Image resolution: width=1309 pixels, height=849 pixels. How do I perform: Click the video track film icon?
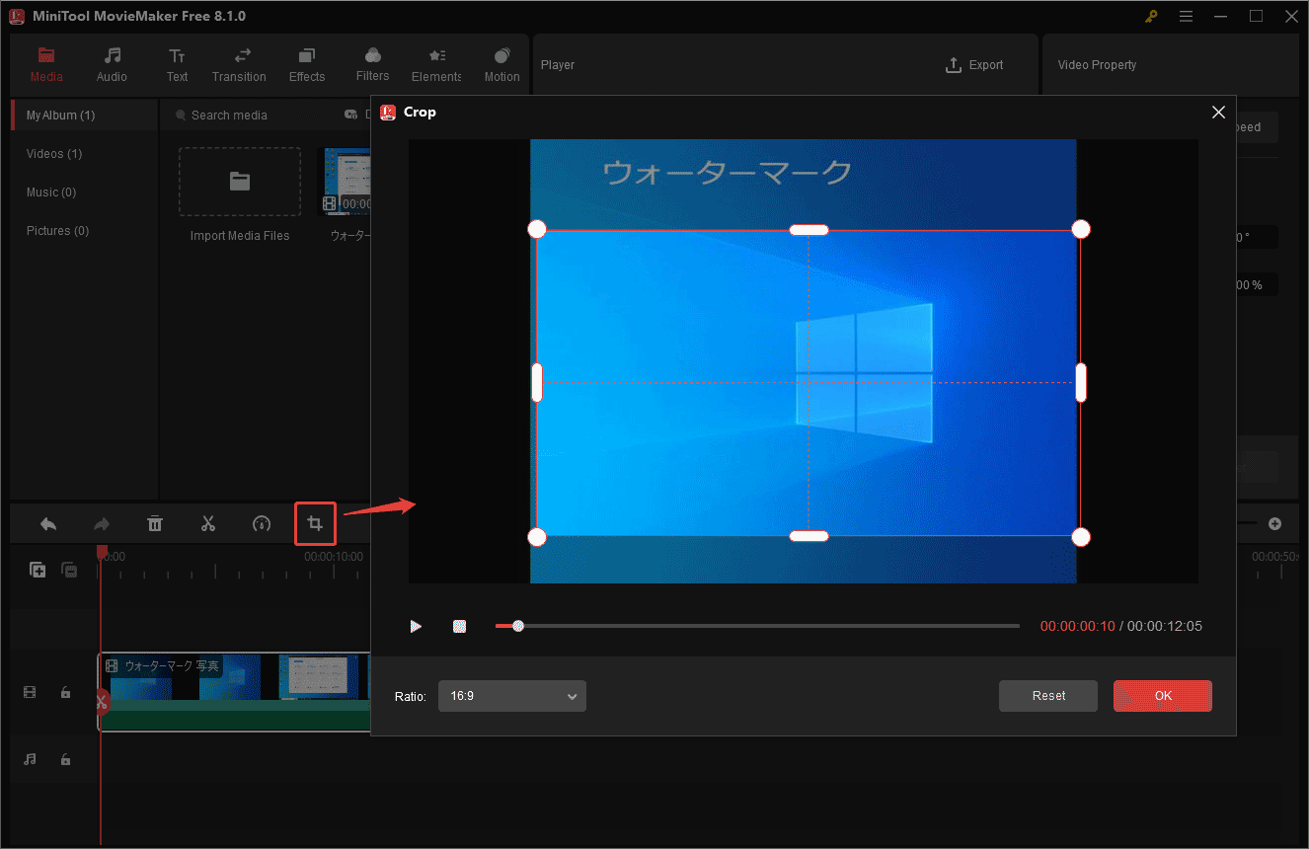30,693
